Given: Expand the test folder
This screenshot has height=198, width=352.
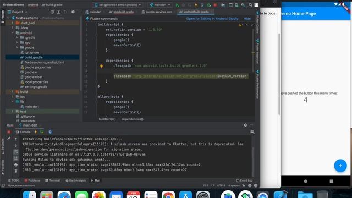Looking at the screenshot, I should [13, 111].
